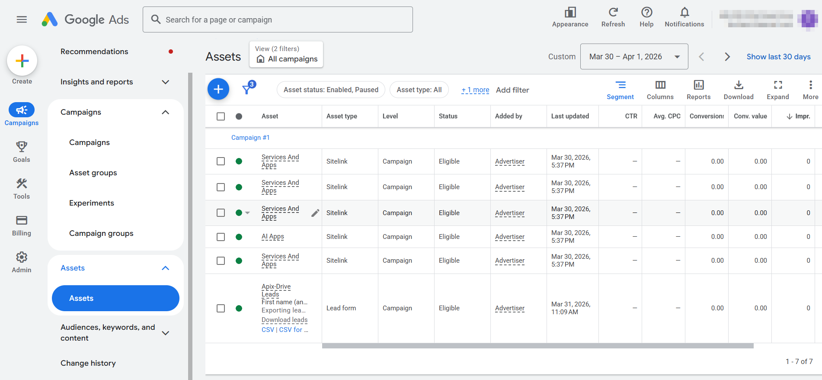Check the first Services And Apps row checkbox

[221, 161]
